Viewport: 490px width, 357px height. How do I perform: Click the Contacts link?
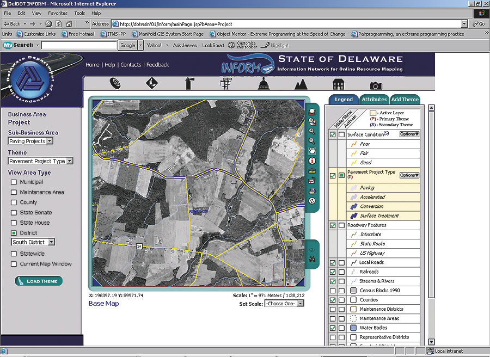[x=131, y=65]
